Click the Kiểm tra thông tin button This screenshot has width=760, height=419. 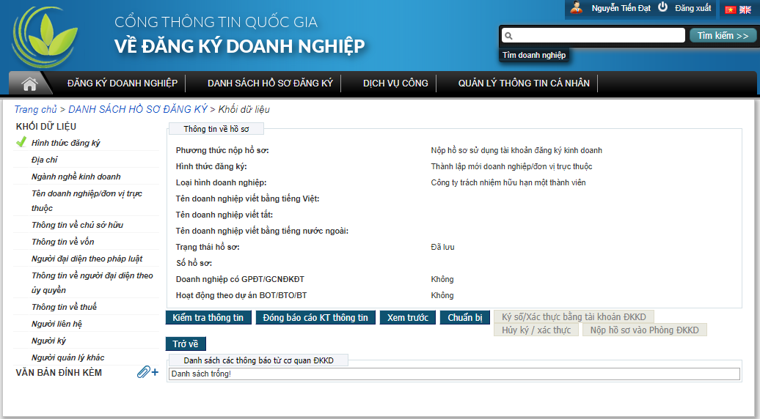(x=208, y=318)
